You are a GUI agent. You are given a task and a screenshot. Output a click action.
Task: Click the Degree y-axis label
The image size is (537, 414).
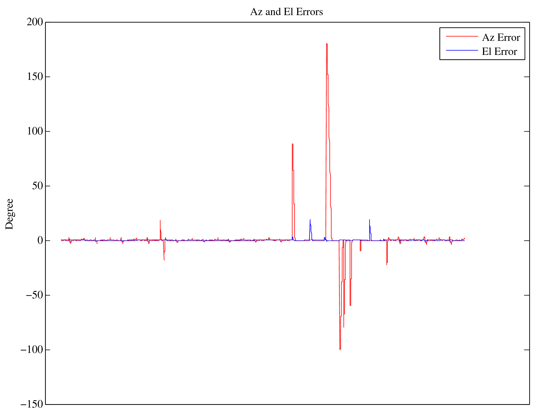click(10, 214)
